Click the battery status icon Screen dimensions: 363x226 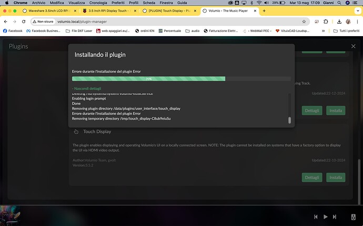point(282,3)
